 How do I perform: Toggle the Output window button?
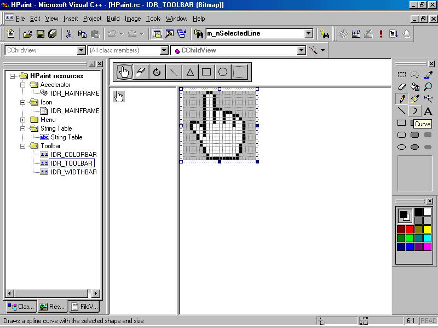[170, 34]
